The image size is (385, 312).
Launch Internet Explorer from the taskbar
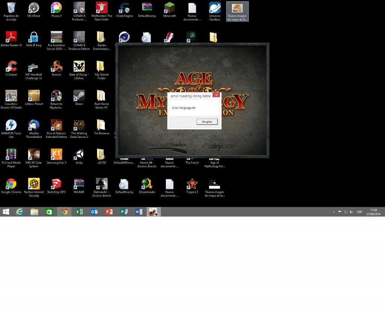pyautogui.click(x=20, y=212)
